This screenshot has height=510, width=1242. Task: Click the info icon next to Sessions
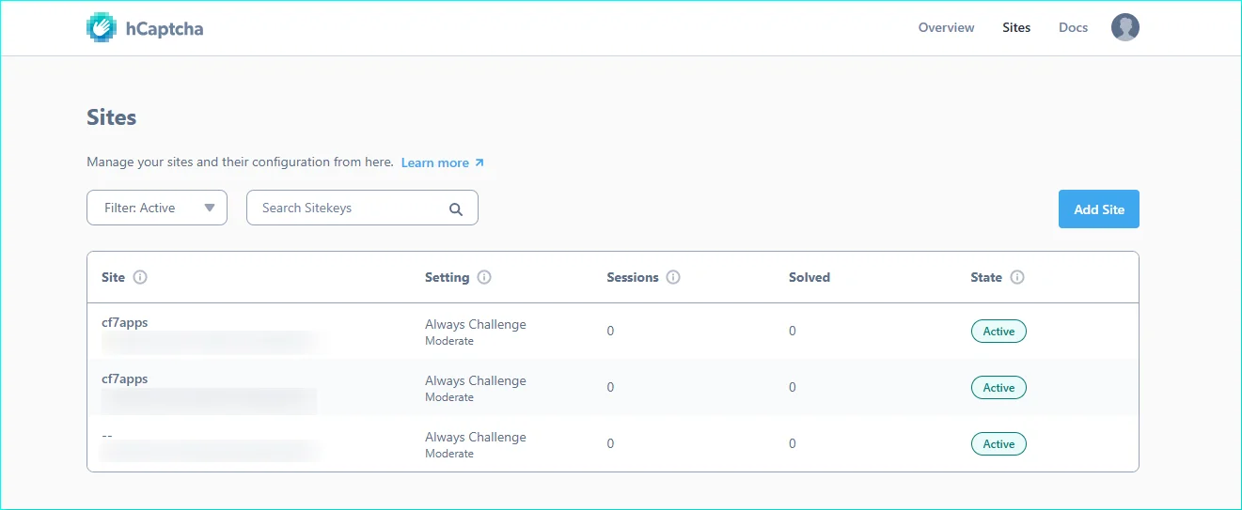point(673,277)
